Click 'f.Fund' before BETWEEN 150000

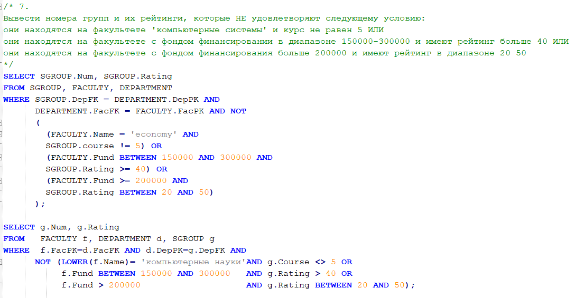point(77,273)
